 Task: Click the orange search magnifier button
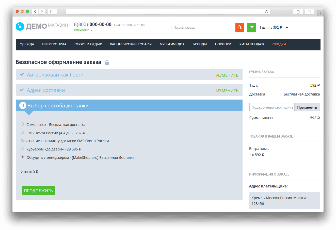click(x=240, y=27)
